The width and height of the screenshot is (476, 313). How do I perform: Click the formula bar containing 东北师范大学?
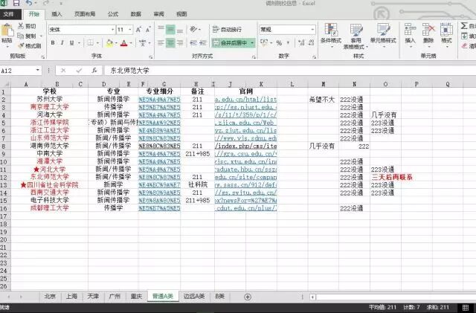pos(290,71)
